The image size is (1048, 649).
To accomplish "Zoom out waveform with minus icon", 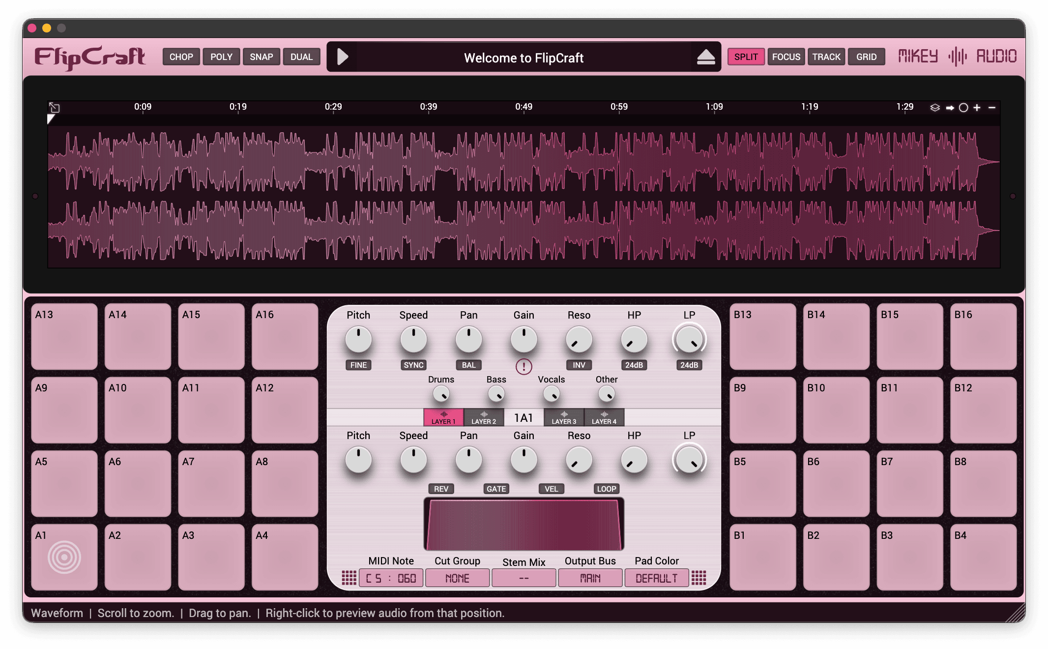I will pos(992,108).
